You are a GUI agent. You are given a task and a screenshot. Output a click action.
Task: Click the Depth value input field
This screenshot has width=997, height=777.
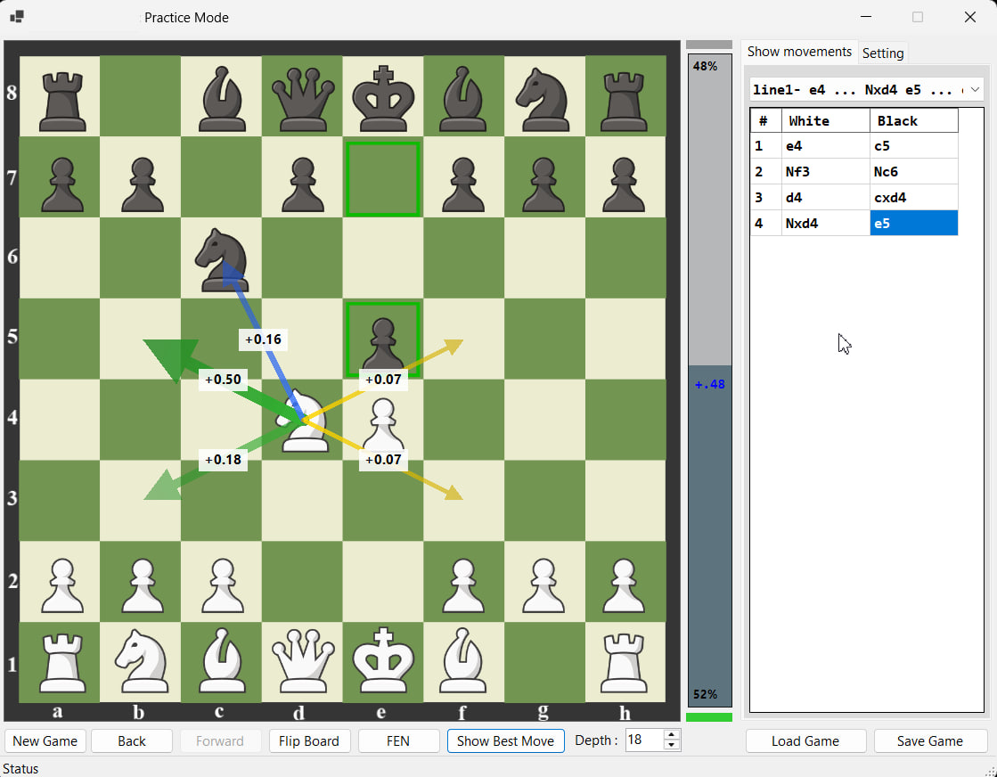tap(644, 740)
